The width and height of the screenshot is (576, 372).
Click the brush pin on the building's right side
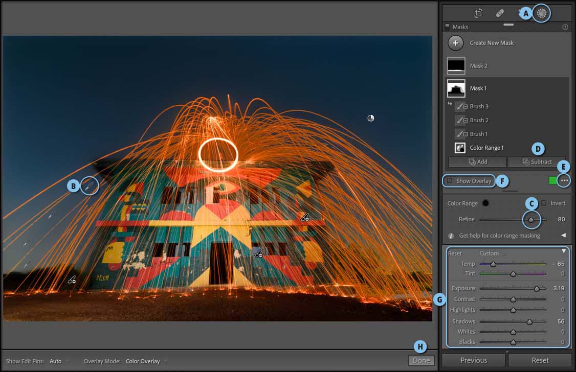[304, 217]
